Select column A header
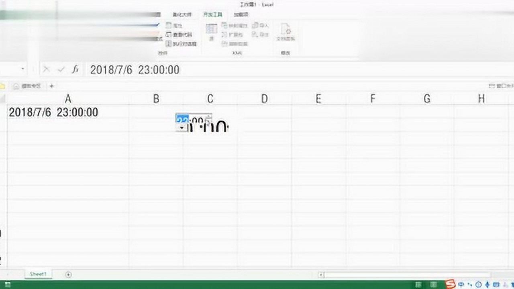The width and height of the screenshot is (514, 289). [68, 98]
